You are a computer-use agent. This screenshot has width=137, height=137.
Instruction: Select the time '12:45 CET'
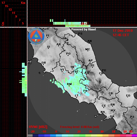tap(121, 35)
